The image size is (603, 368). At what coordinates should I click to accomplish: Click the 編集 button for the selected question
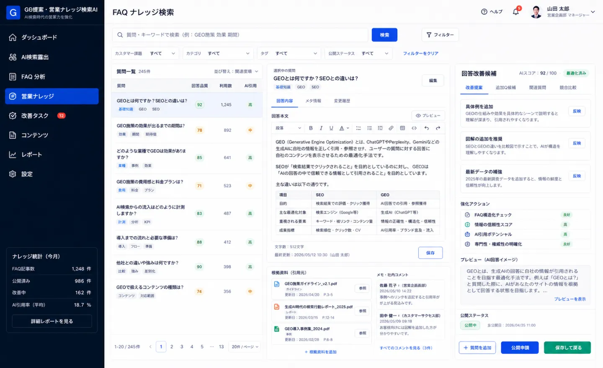click(x=433, y=80)
